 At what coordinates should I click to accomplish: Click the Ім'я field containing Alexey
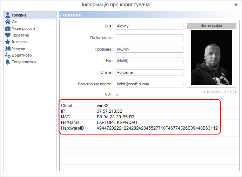pos(149,26)
